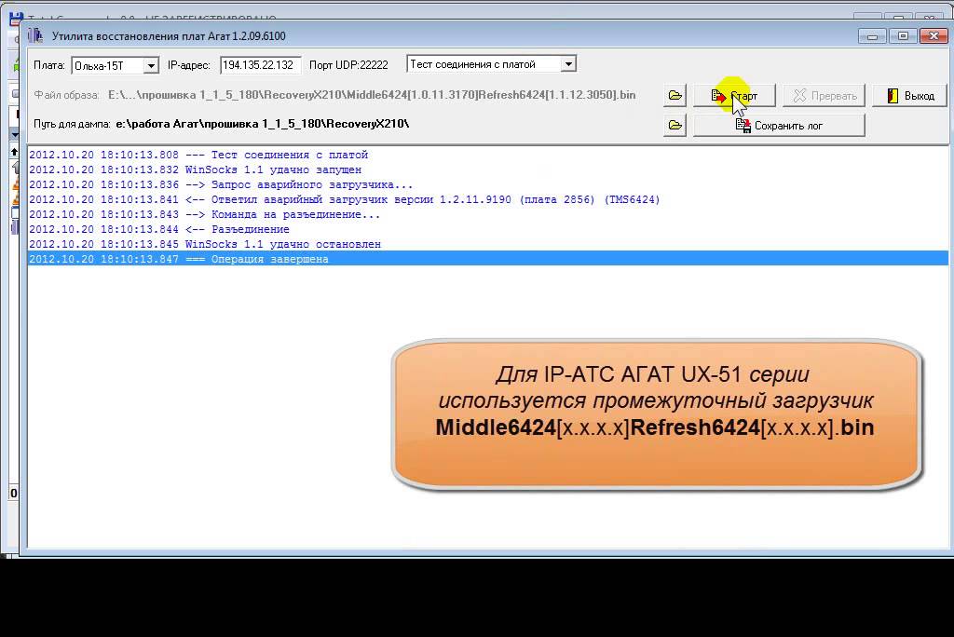Screen dimensions: 954x637
Task: Select log line Разъединение response
Action: coord(488,229)
